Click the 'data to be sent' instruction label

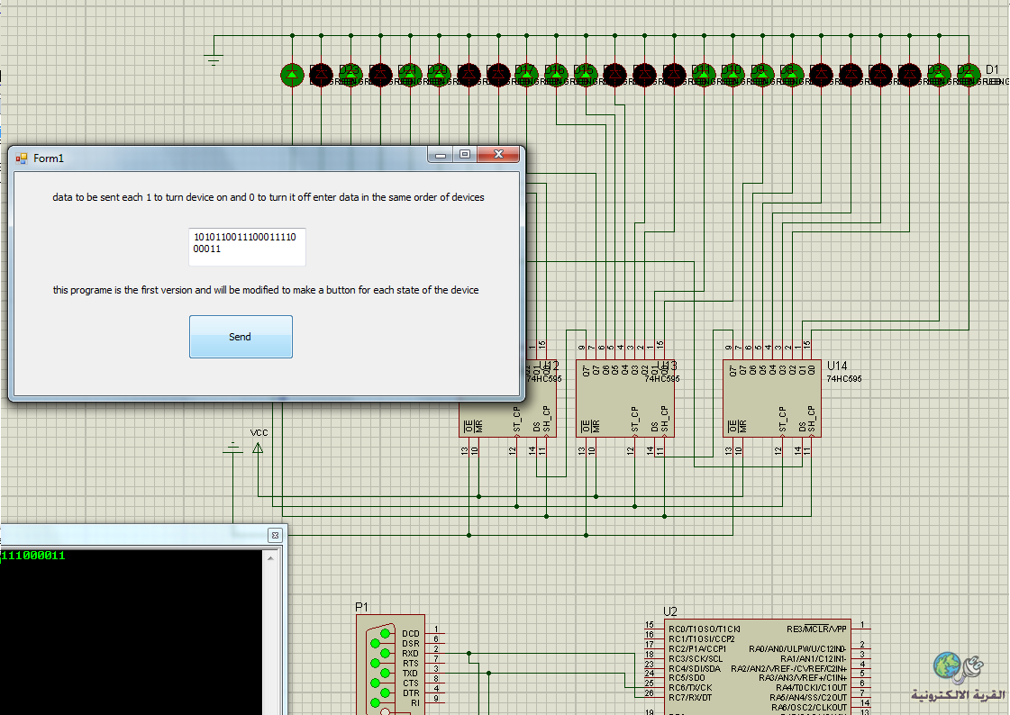pyautogui.click(x=268, y=197)
